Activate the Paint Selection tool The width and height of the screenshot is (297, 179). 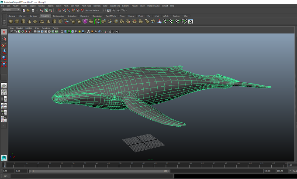(4, 45)
